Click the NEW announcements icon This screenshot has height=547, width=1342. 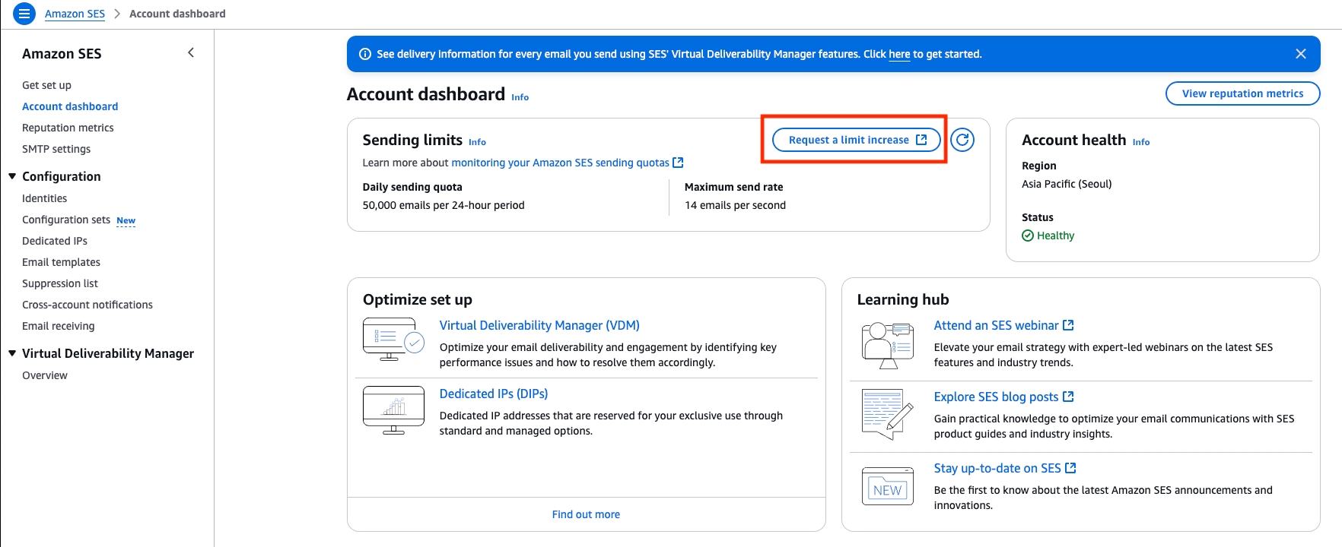(887, 487)
